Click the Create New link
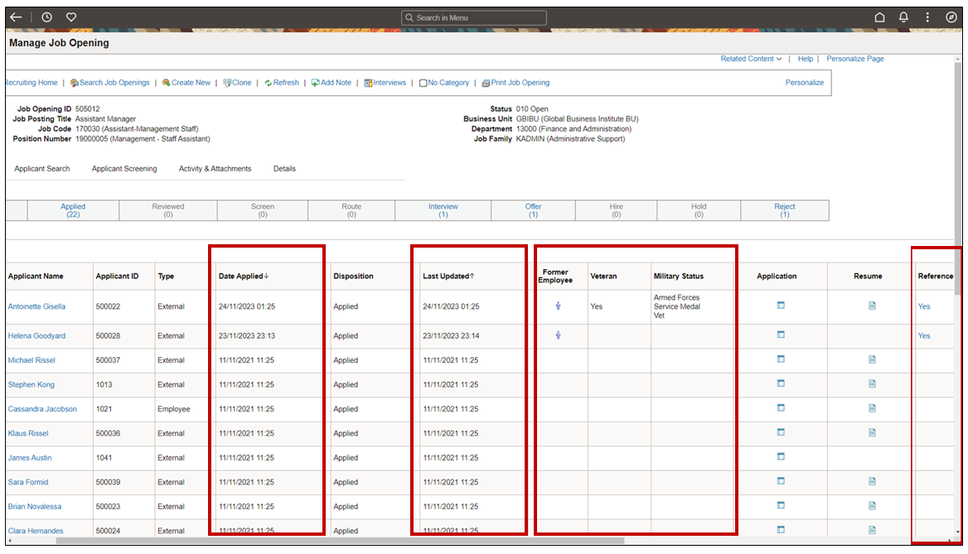The height and width of the screenshot is (554, 968). click(191, 83)
